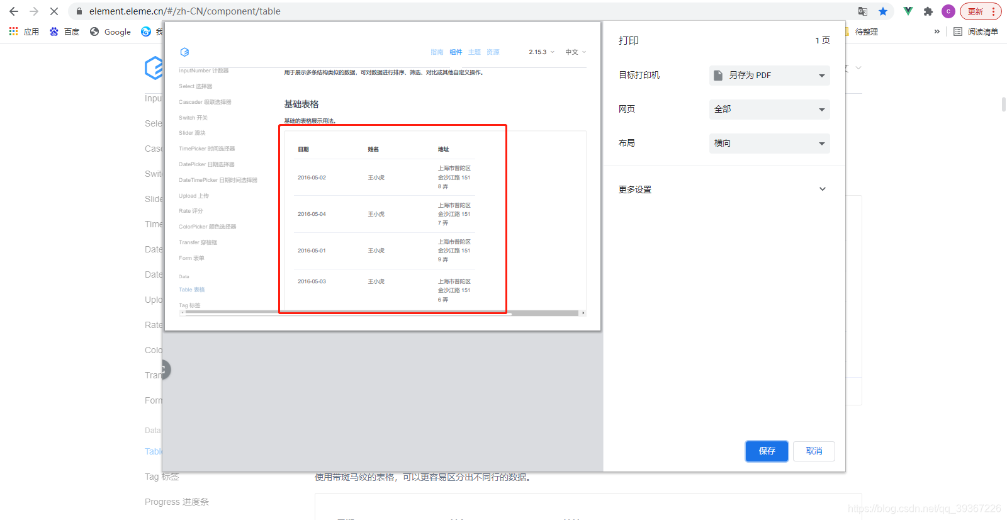This screenshot has width=1007, height=520.
Task: Click 资源 link in print preview
Action: (493, 52)
